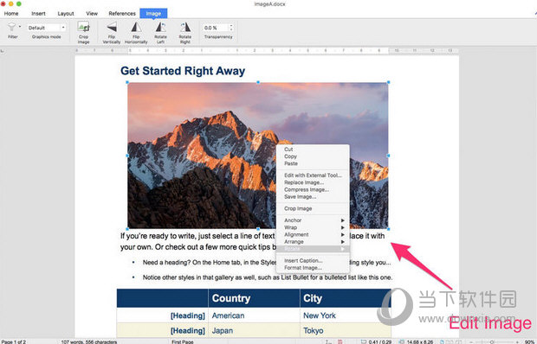The image size is (537, 344).
Task: Click the 'City' table header cell
Action: coord(346,298)
